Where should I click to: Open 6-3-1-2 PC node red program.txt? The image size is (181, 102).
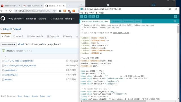(19, 61)
